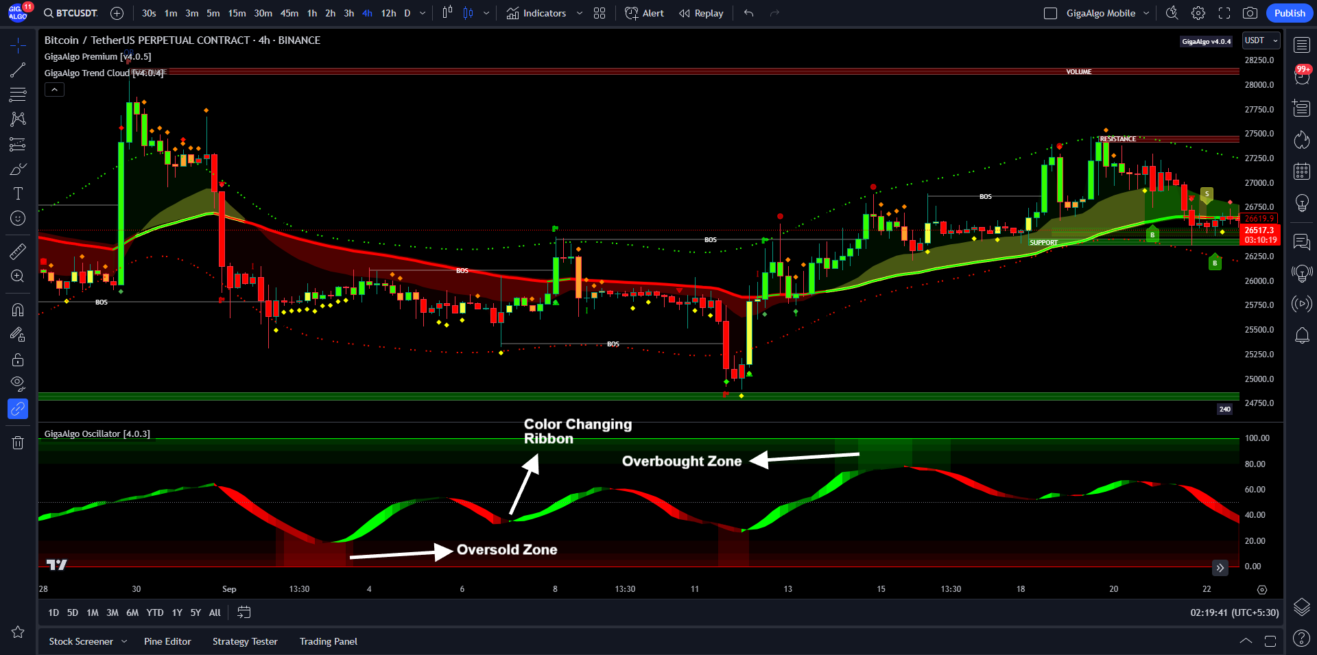Open the ideas lightbulb icon

pos(1301,203)
